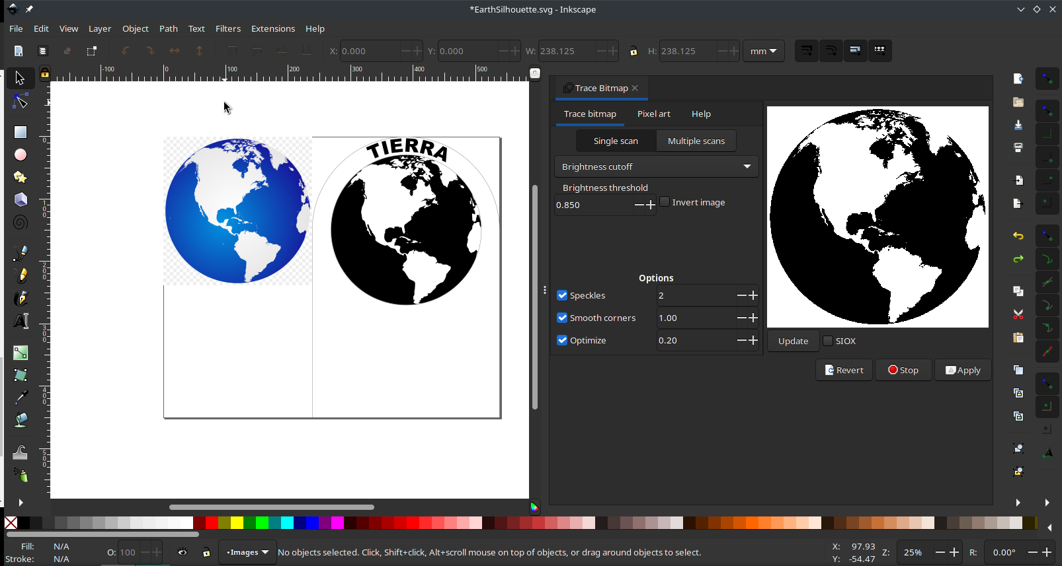Select the Spiral tool
The width and height of the screenshot is (1062, 566).
coord(20,223)
